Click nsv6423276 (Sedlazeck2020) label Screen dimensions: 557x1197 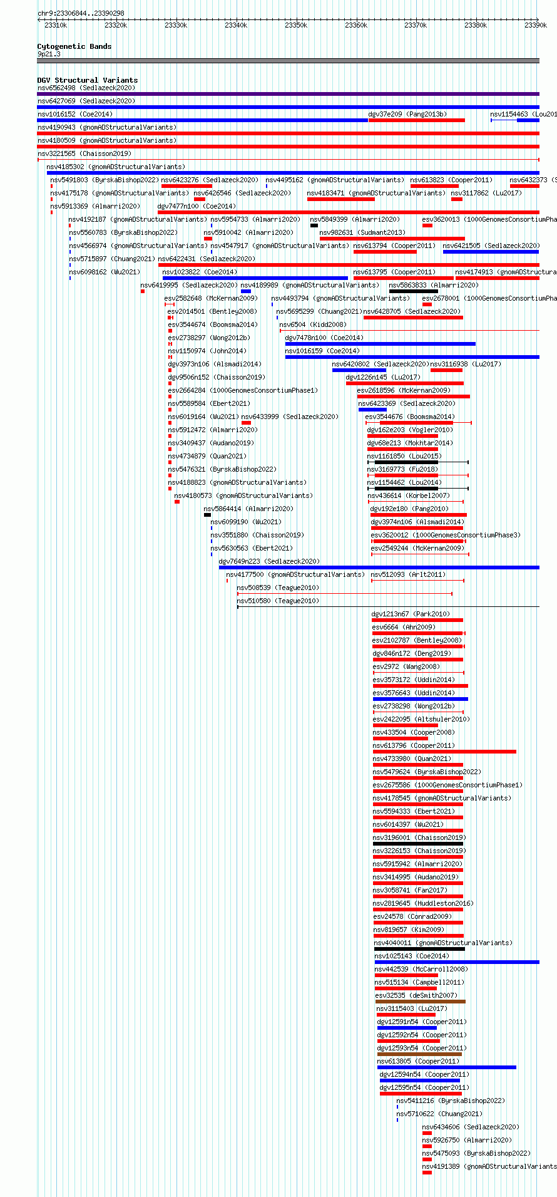click(210, 180)
